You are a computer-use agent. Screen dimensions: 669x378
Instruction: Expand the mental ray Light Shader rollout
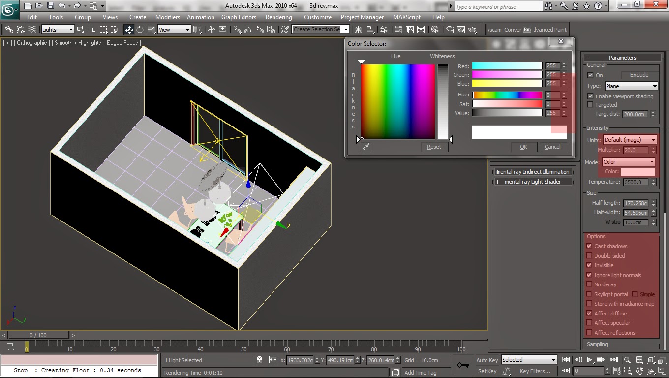[x=533, y=182]
